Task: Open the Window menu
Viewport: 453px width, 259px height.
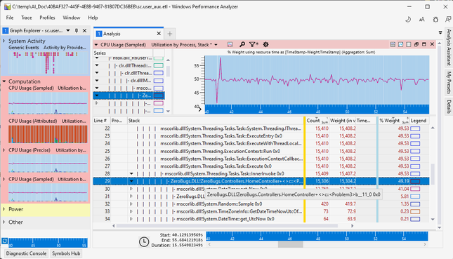Action: [x=72, y=18]
